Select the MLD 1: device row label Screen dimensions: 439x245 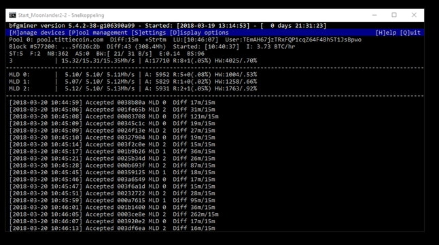(x=19, y=82)
